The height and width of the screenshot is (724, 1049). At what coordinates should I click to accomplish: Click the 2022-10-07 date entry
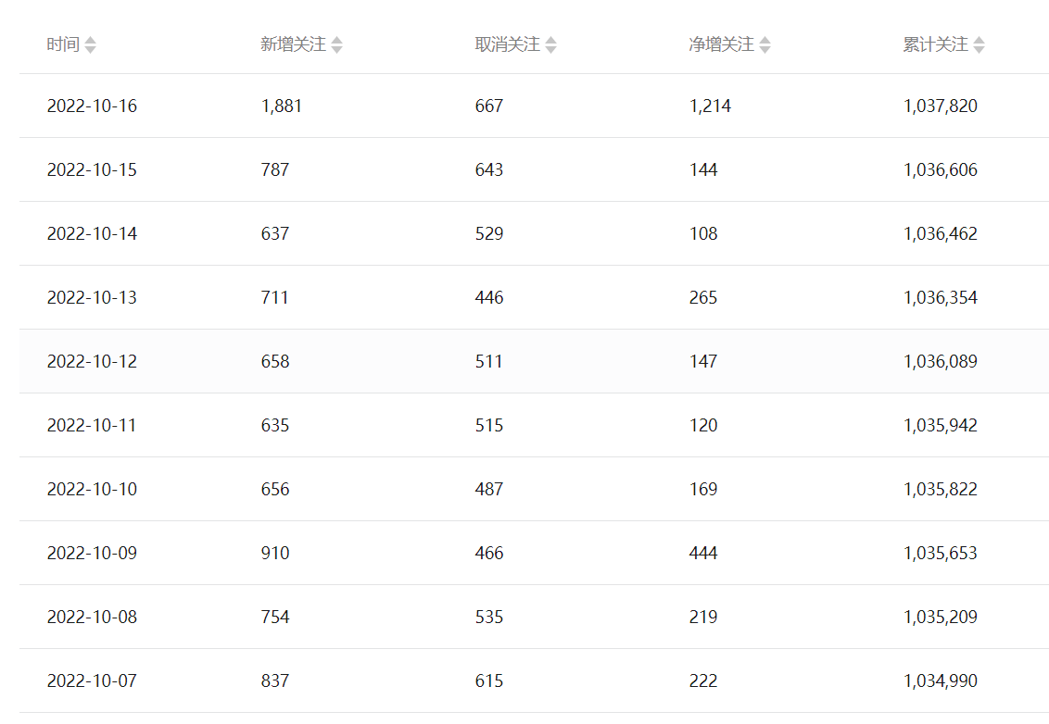click(x=92, y=681)
